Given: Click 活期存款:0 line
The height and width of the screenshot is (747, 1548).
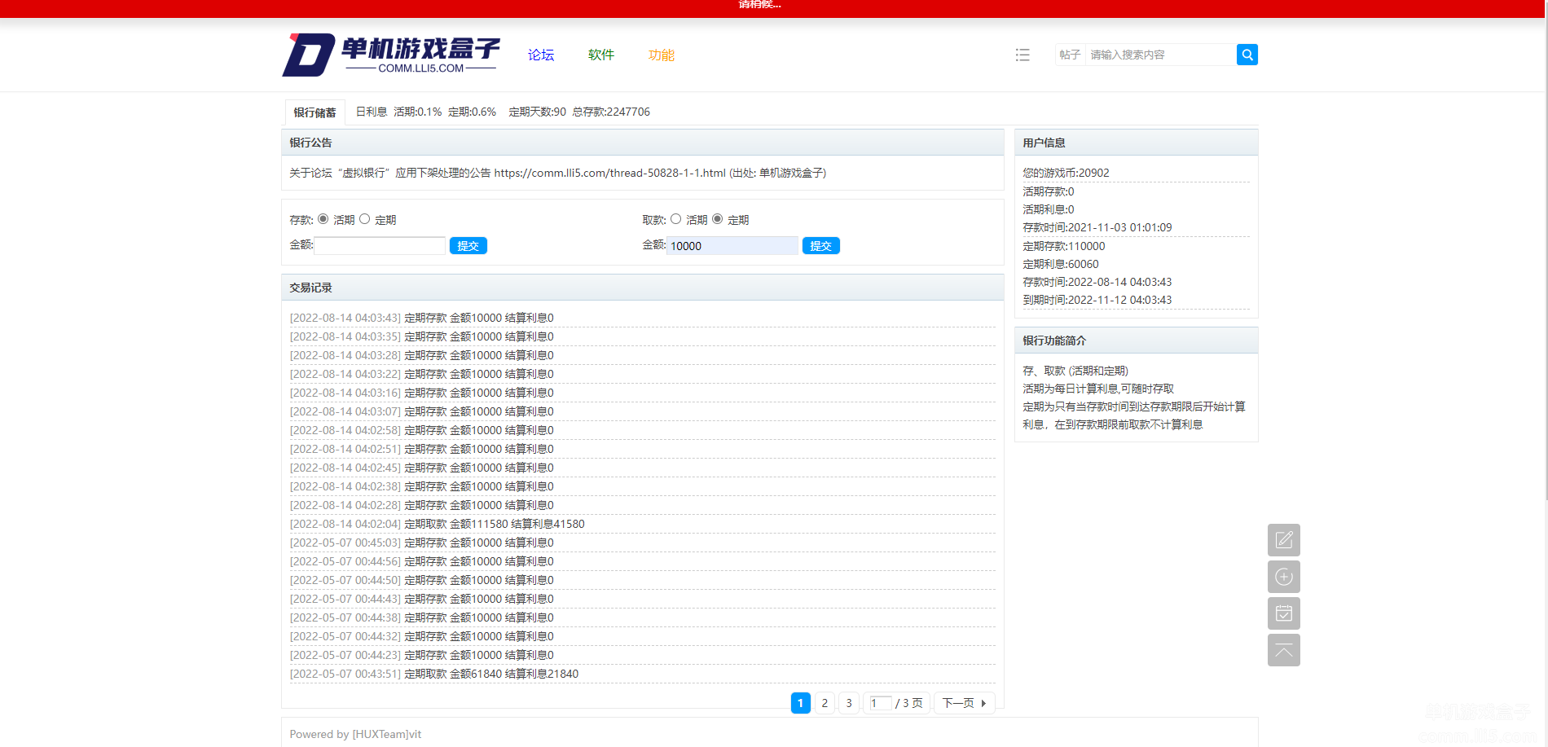Looking at the screenshot, I should tap(1049, 191).
